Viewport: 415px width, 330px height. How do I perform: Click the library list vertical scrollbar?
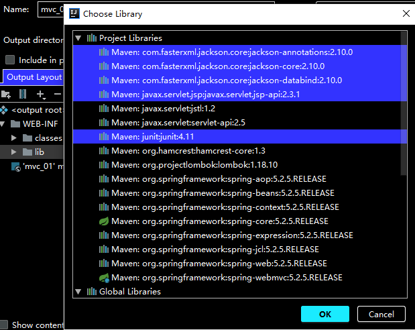tap(404, 103)
